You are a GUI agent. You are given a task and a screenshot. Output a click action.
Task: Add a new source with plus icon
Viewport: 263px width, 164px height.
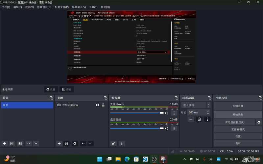point(59,143)
